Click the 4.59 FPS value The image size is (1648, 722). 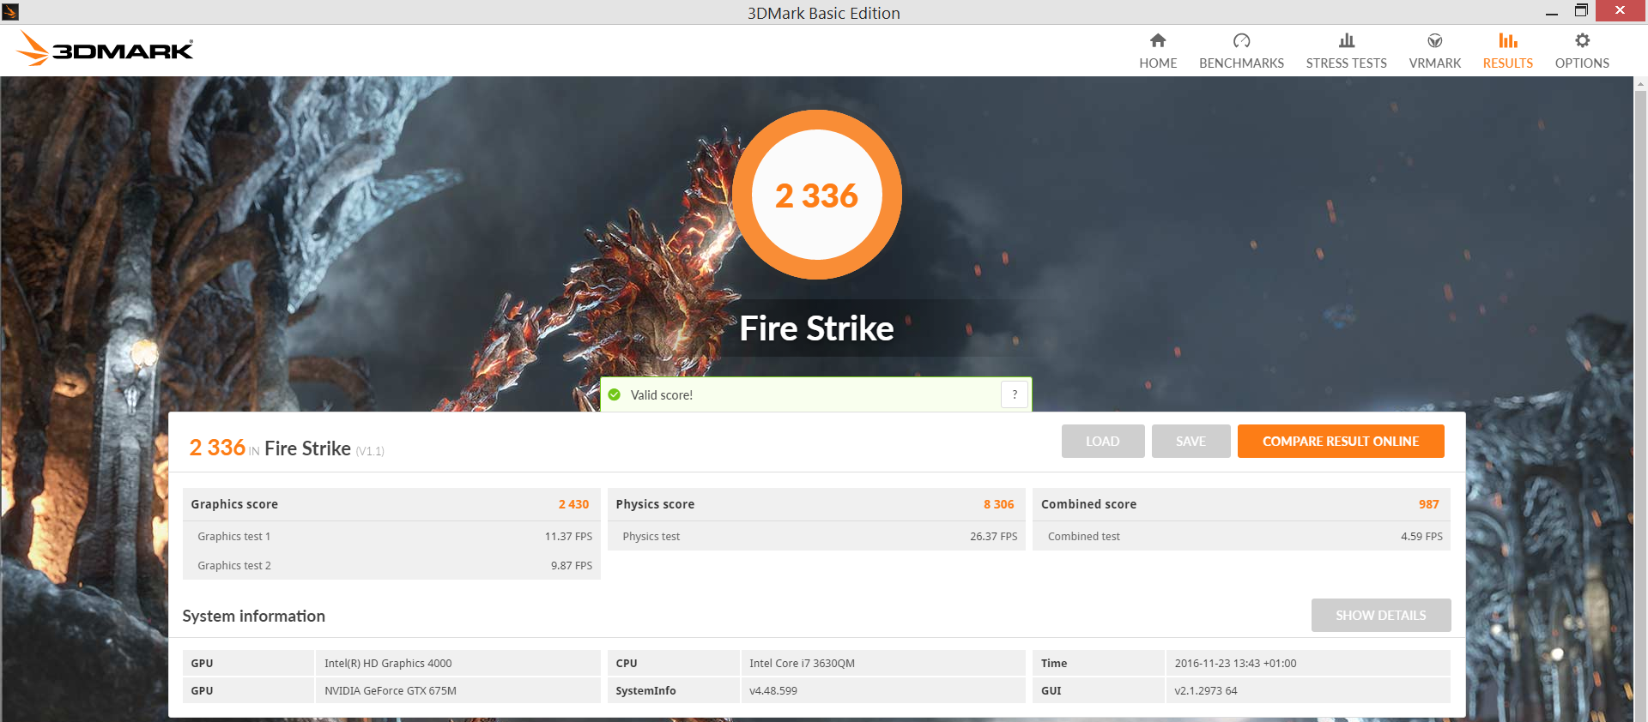tap(1421, 537)
